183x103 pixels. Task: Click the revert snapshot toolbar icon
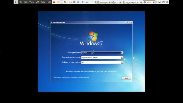click(74, 2)
